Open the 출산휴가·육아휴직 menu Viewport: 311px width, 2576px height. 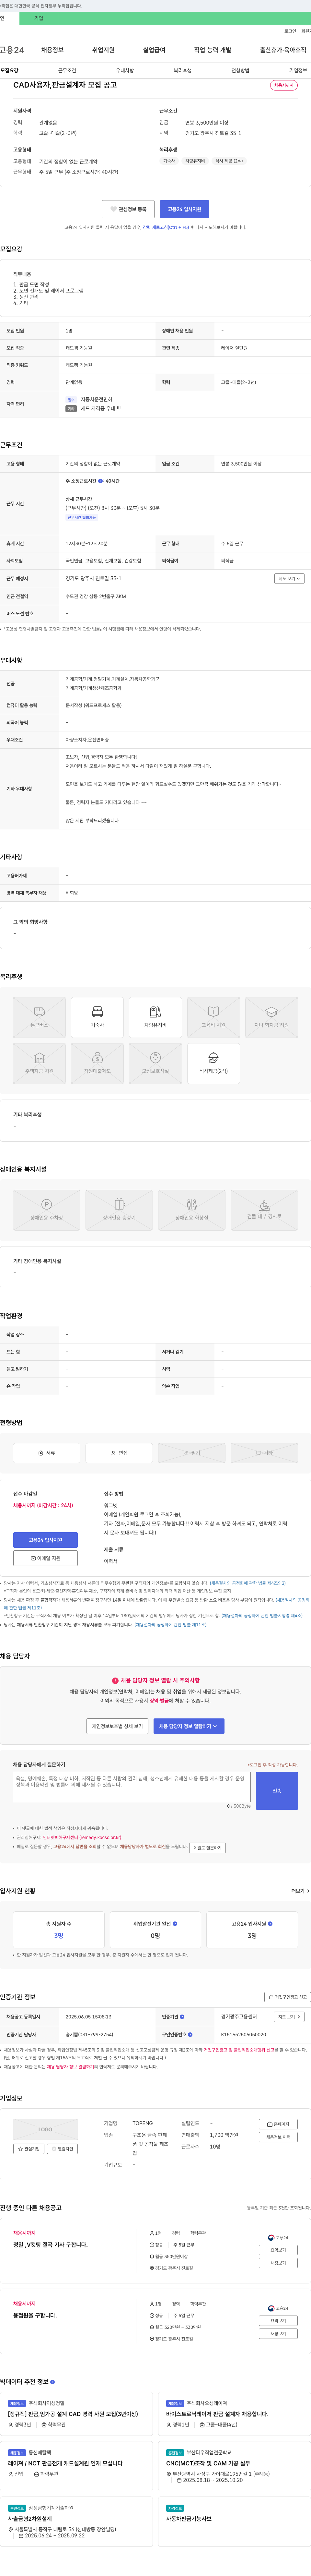[283, 50]
